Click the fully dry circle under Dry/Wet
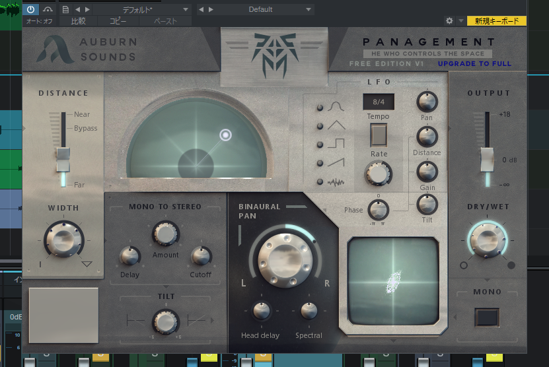 tap(464, 265)
